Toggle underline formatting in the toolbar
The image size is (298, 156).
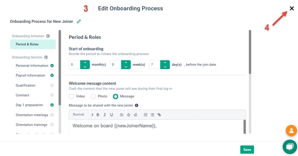click(x=112, y=115)
